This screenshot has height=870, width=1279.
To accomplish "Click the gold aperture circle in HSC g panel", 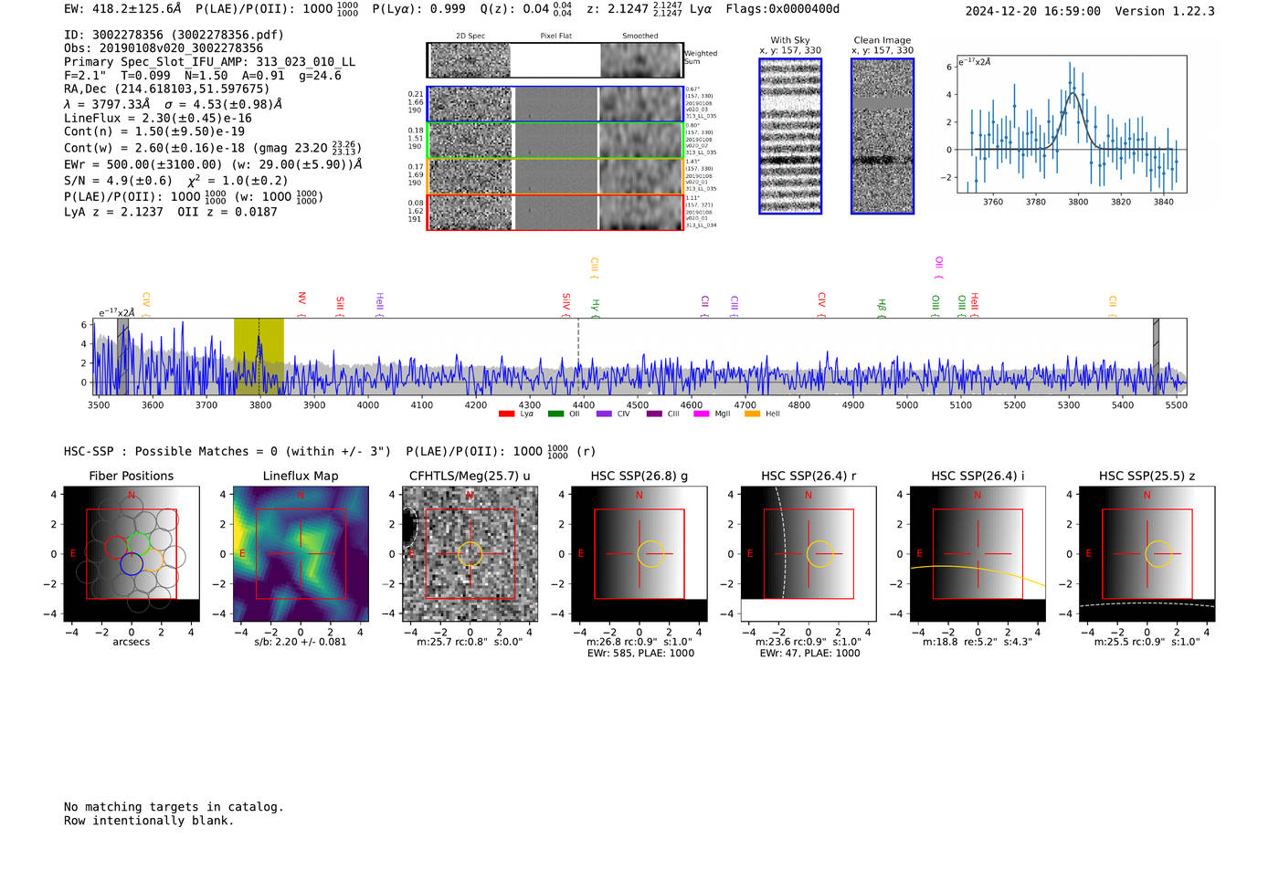I will [x=651, y=554].
